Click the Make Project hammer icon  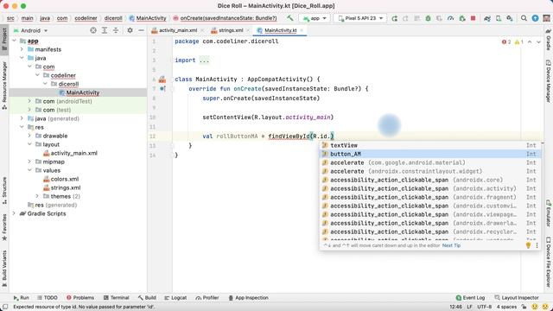[x=290, y=18]
